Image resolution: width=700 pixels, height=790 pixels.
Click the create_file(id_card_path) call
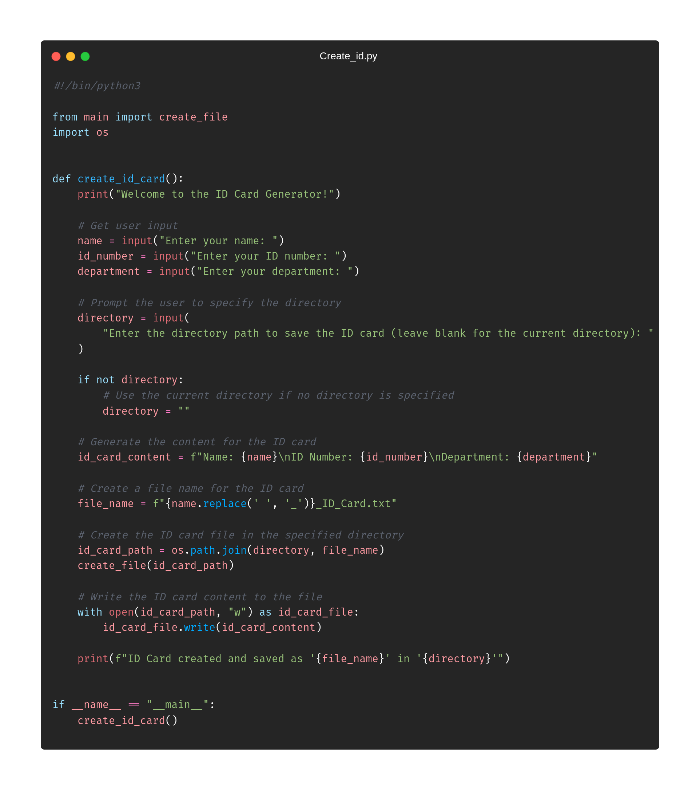[155, 566]
